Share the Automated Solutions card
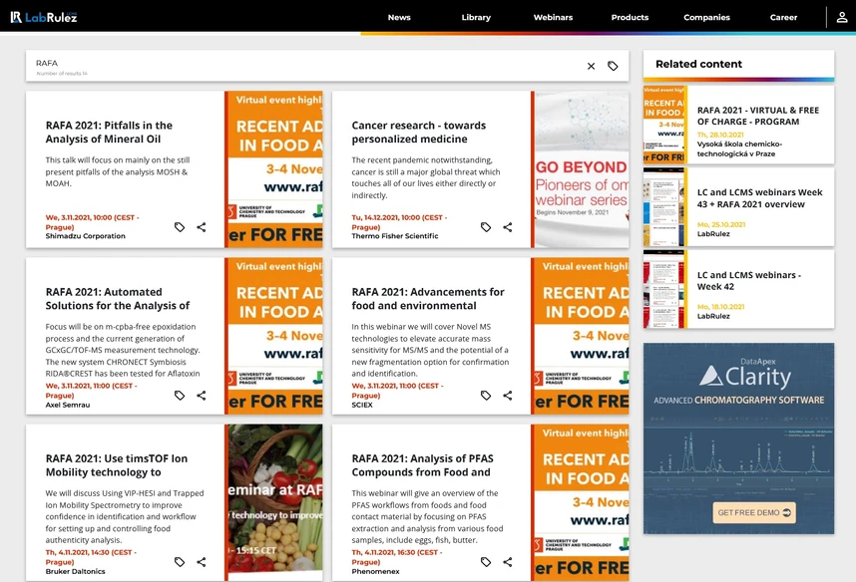Image resolution: width=856 pixels, height=582 pixels. [202, 395]
